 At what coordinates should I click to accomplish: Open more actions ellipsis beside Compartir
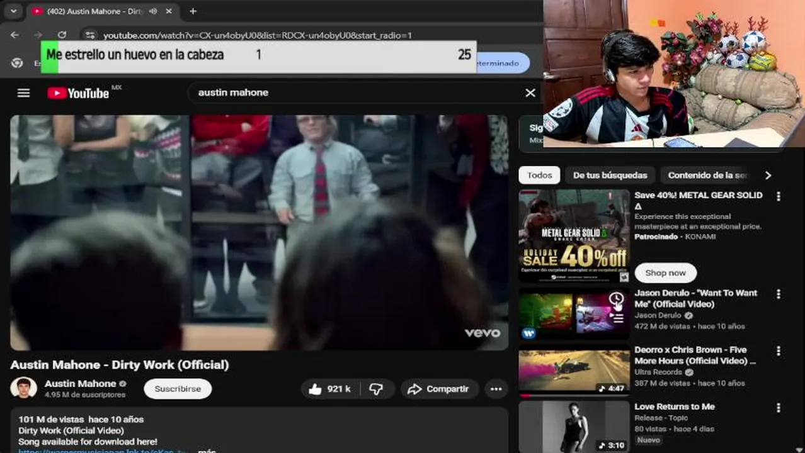pyautogui.click(x=496, y=389)
